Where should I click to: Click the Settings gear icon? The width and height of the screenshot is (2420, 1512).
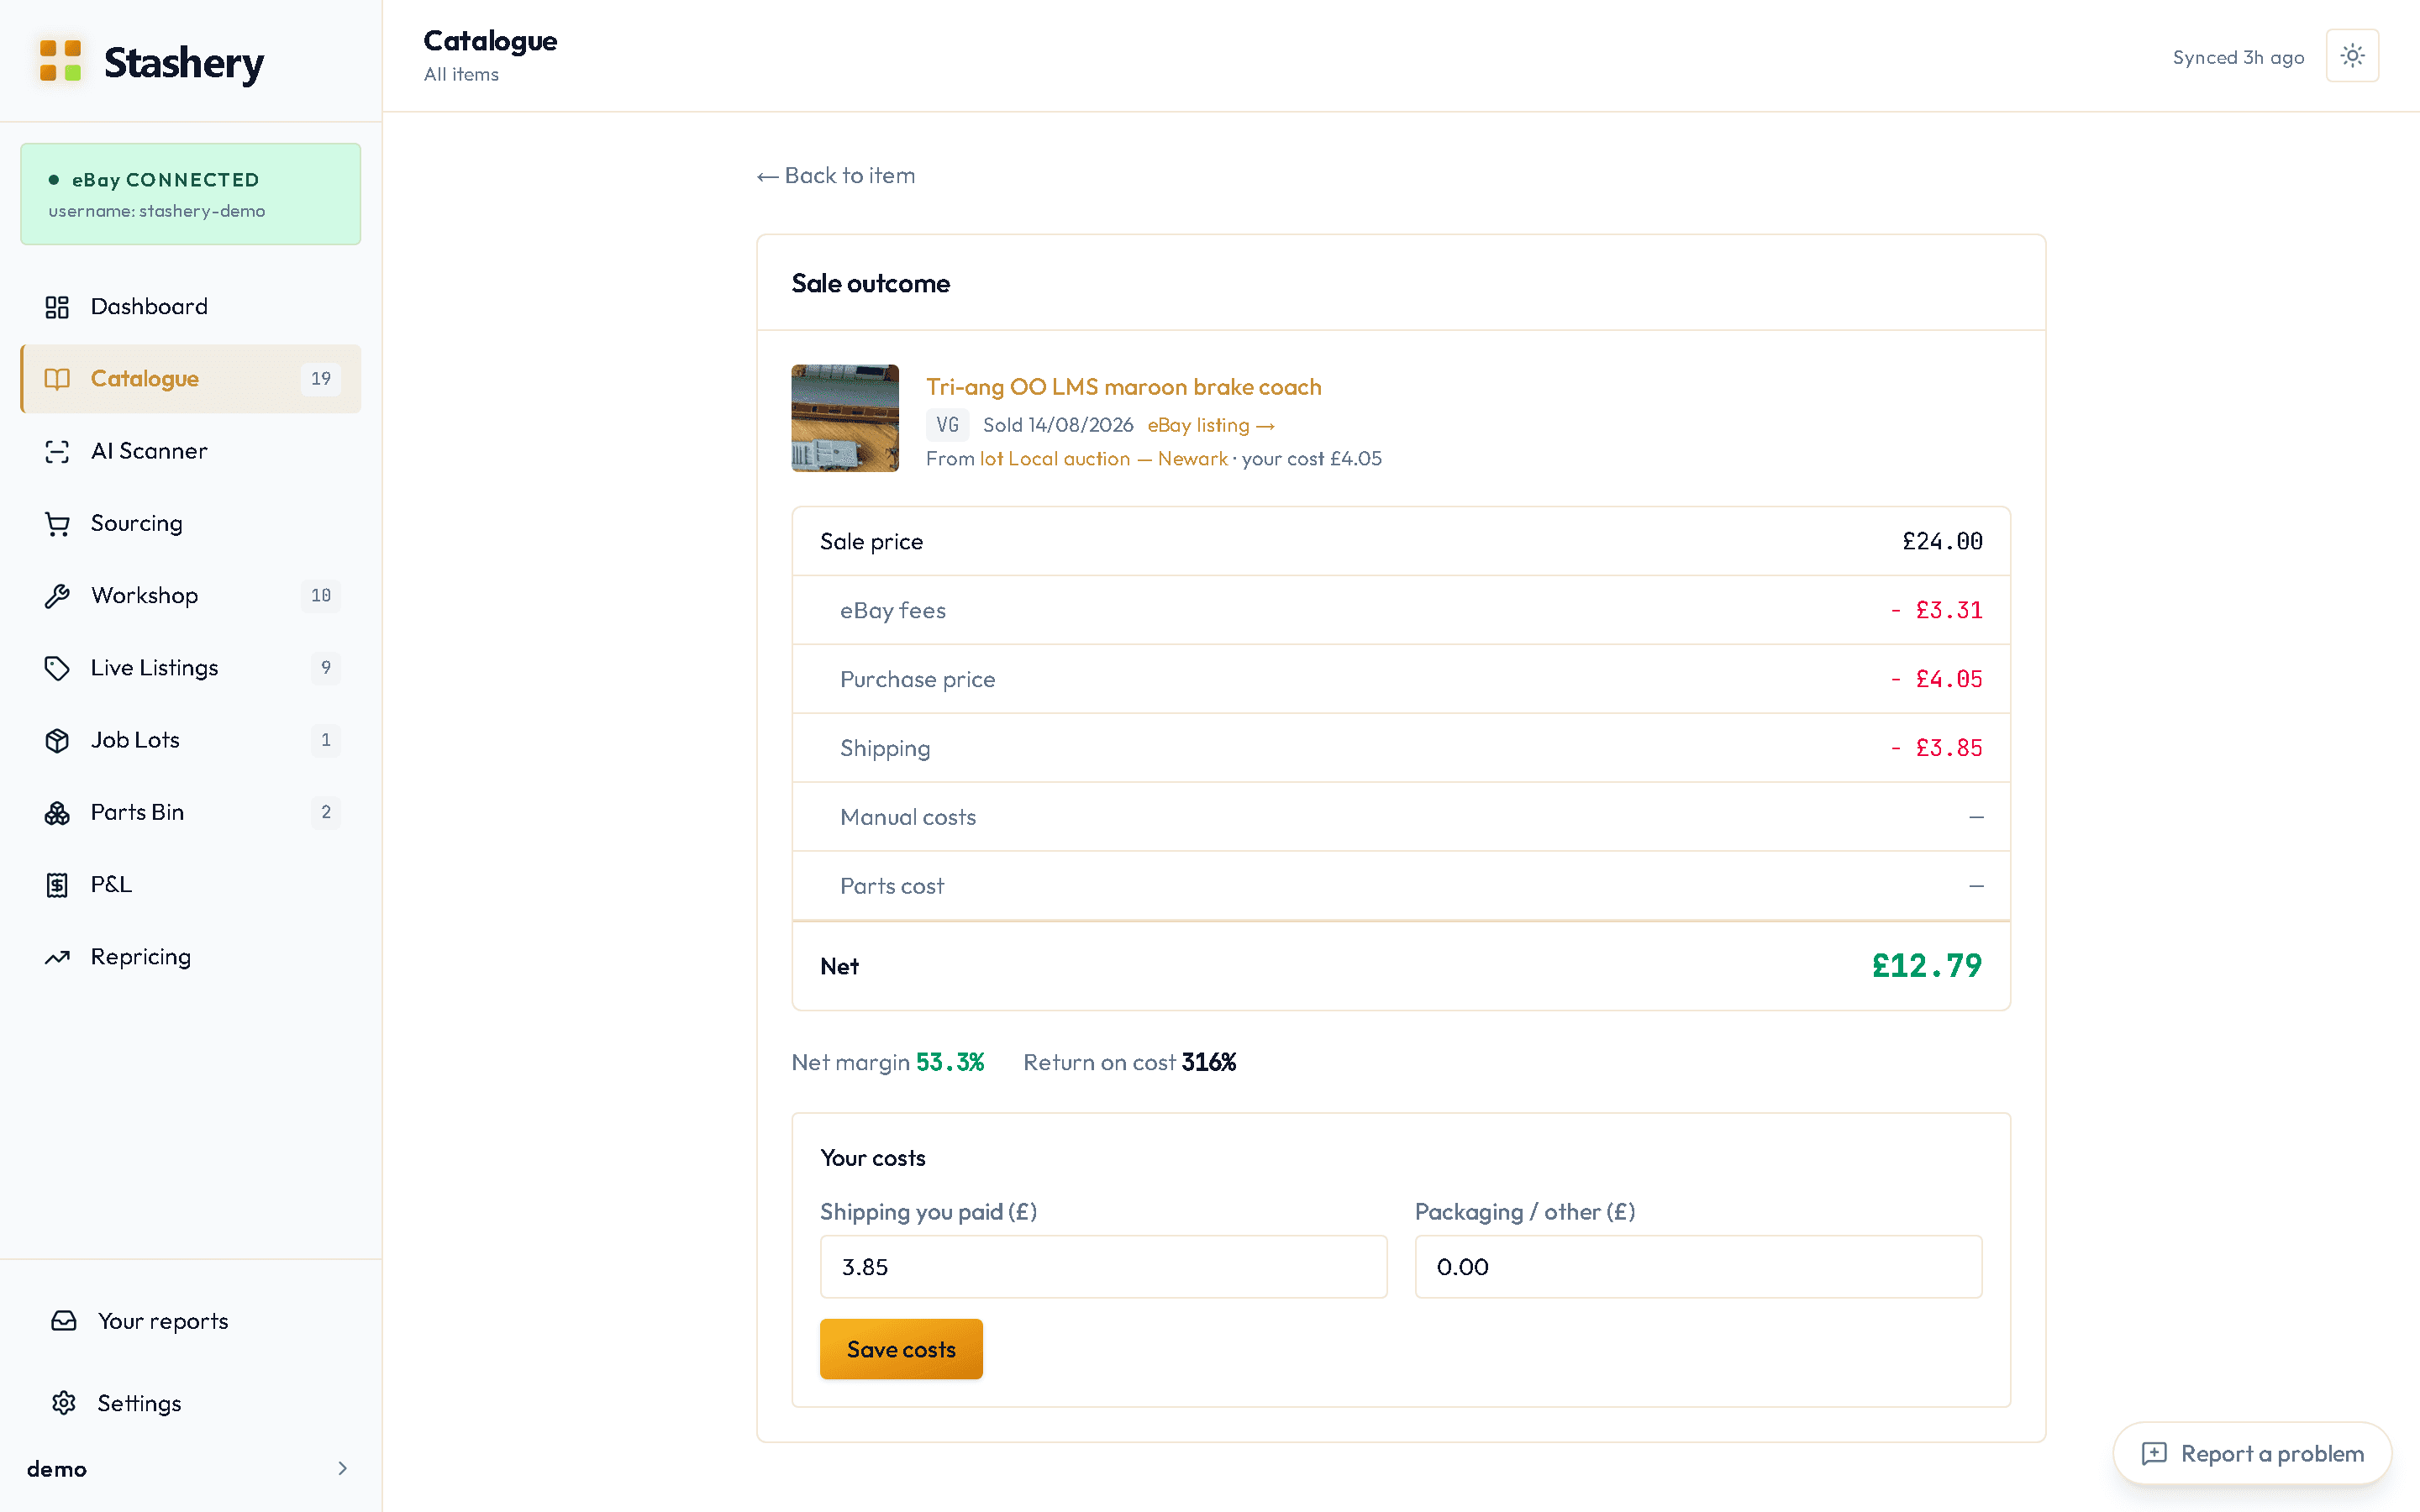(x=64, y=1403)
